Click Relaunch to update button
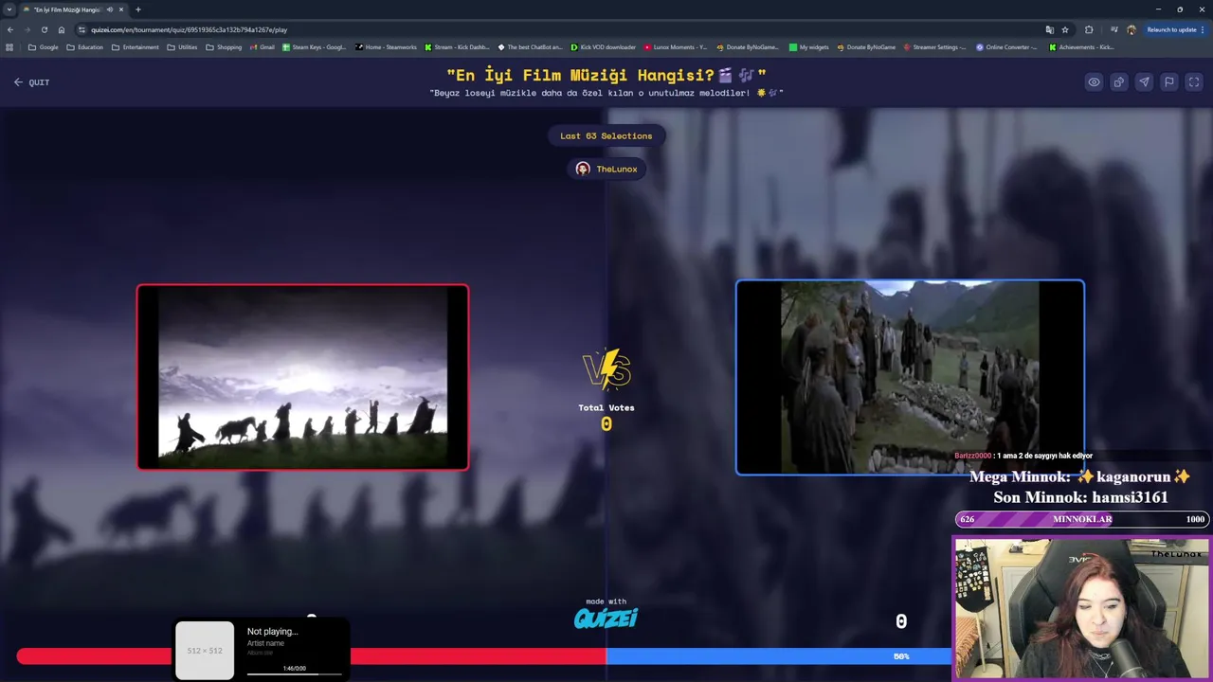Image resolution: width=1213 pixels, height=682 pixels. (1175, 29)
